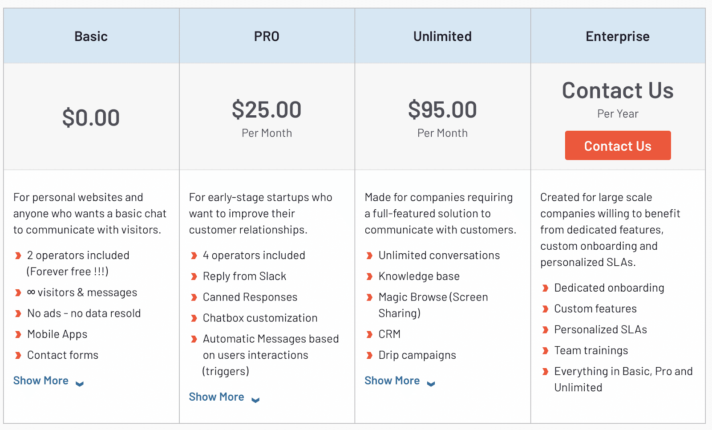Expand Show More under PRO plan
Screen dimensions: 712x430
pos(217,397)
